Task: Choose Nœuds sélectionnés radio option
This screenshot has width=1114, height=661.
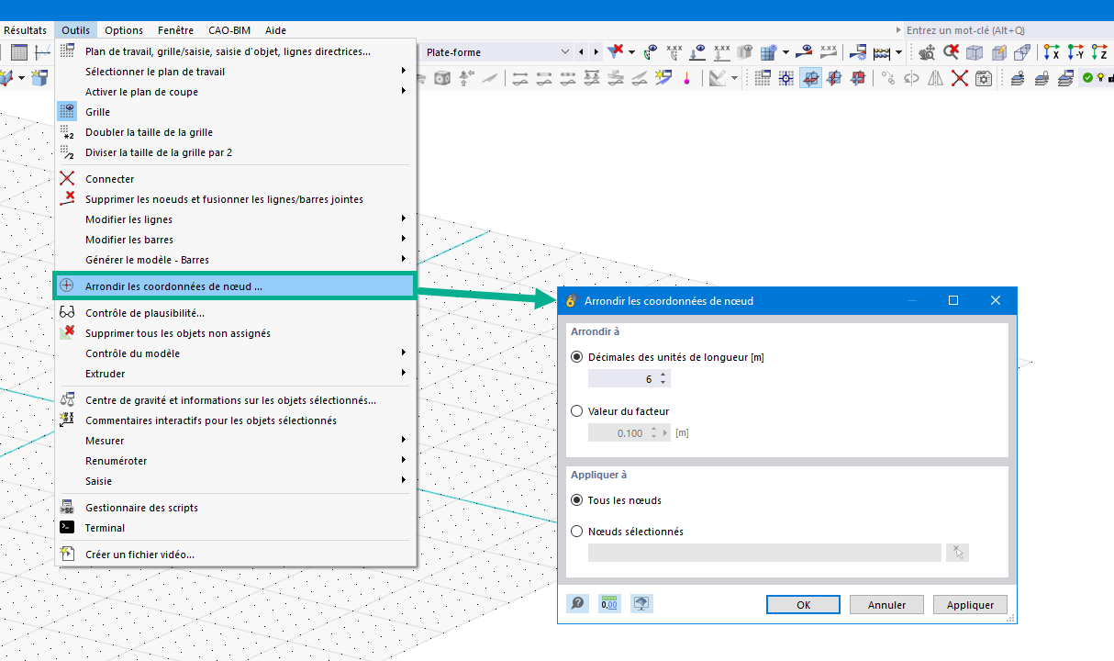Action: click(x=576, y=532)
